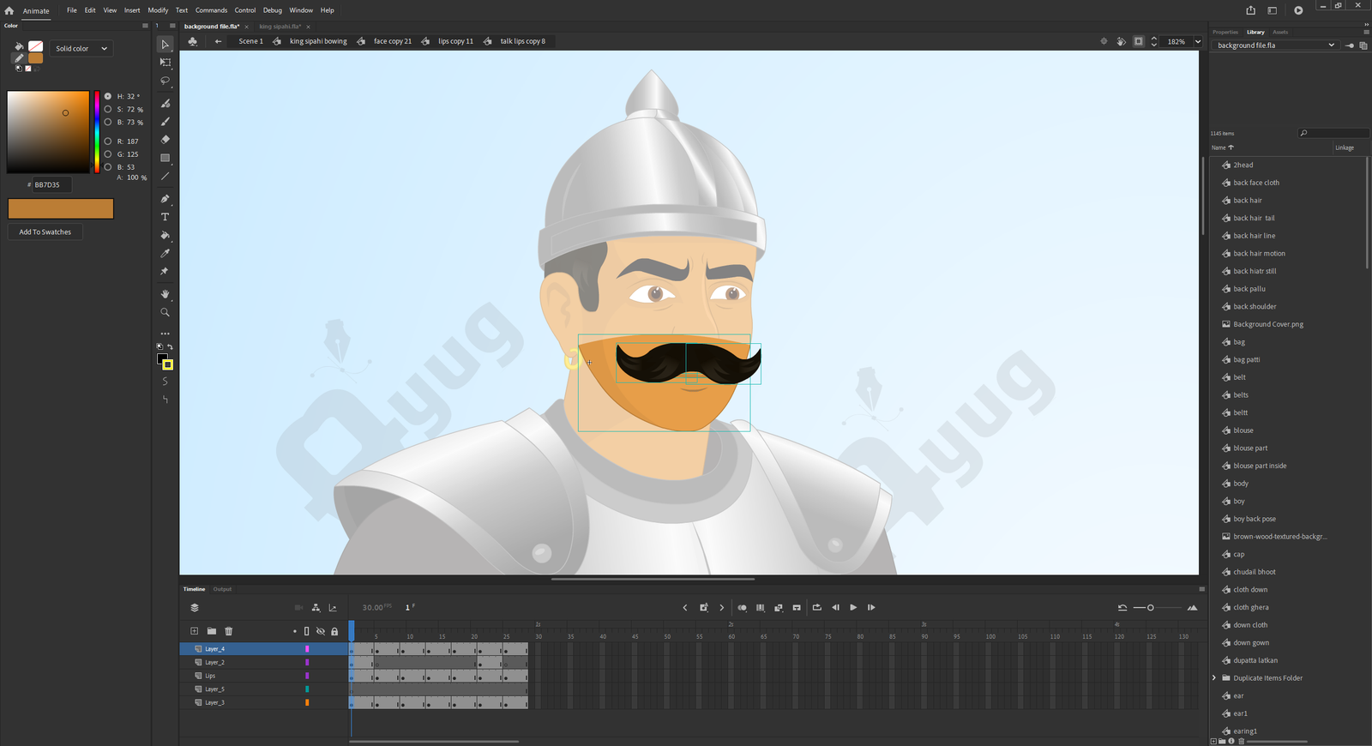Switch to the Properties tab
1372x746 pixels.
pyautogui.click(x=1225, y=32)
